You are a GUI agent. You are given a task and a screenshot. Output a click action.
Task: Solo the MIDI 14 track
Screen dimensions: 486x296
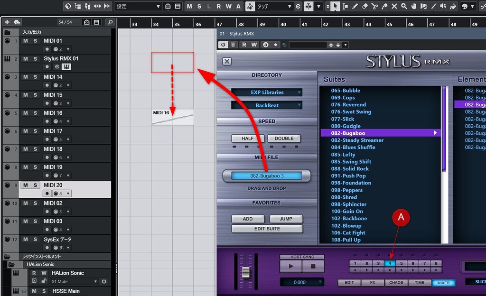pos(35,77)
